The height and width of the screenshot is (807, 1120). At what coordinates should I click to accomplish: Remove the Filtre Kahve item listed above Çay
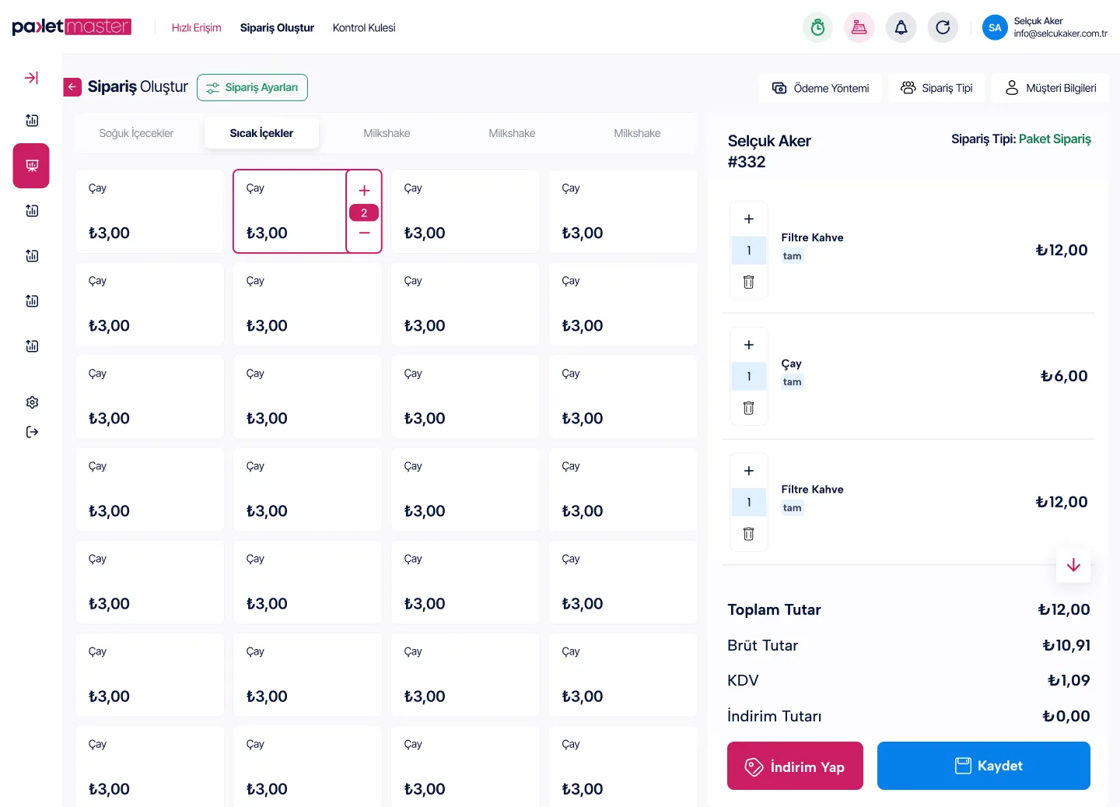click(749, 282)
